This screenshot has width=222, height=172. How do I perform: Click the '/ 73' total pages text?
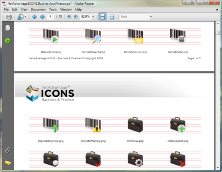tap(59, 16)
